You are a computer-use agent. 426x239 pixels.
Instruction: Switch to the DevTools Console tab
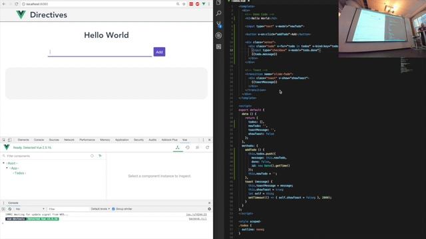[x=39, y=140]
